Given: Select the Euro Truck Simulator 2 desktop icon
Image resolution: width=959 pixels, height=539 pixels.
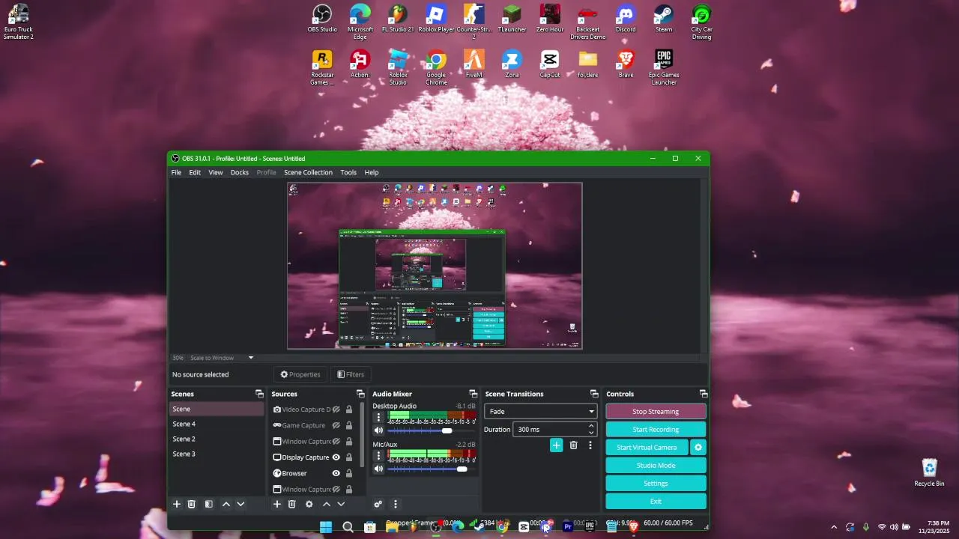Looking at the screenshot, I should coord(18,22).
